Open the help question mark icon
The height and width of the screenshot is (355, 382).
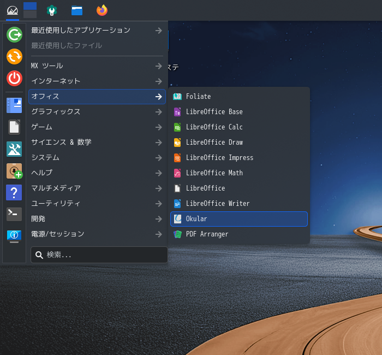tap(14, 193)
